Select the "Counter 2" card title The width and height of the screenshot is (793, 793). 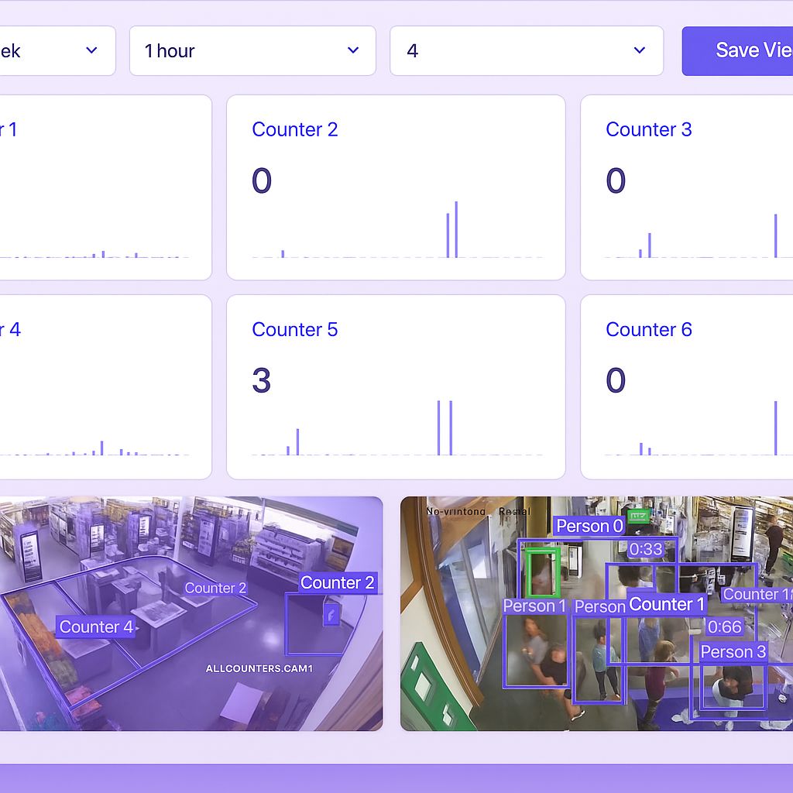coord(295,129)
